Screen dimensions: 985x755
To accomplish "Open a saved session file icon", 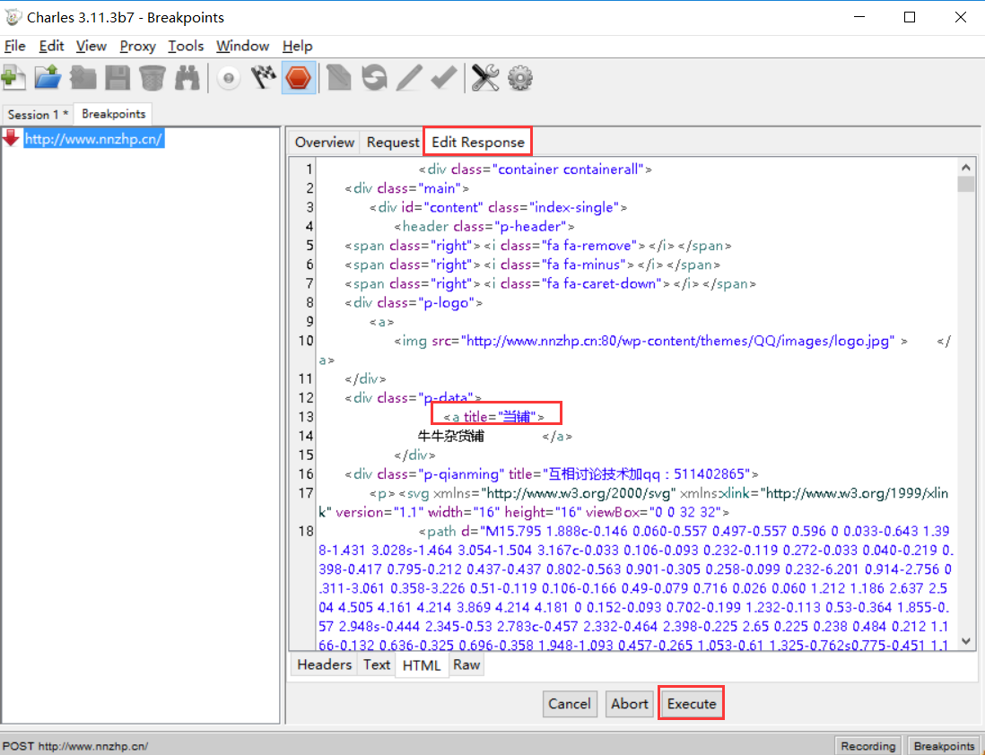I will pyautogui.click(x=48, y=78).
